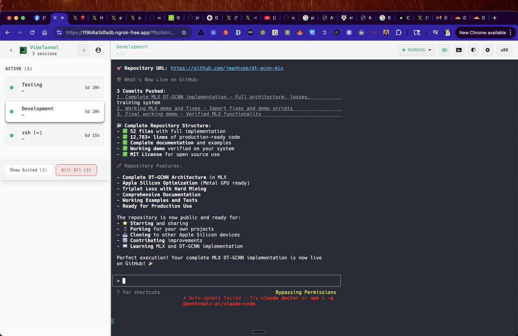
Task: Open the Chrome Extensions puzzle icon
Action: (x=398, y=32)
